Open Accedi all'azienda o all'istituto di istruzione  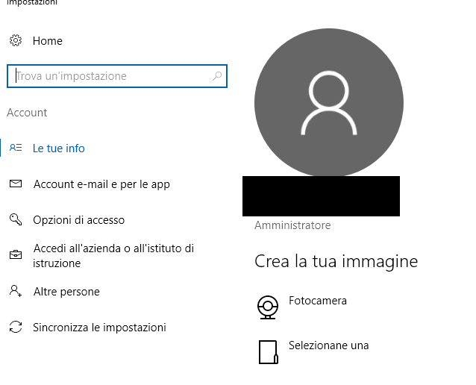tap(113, 256)
